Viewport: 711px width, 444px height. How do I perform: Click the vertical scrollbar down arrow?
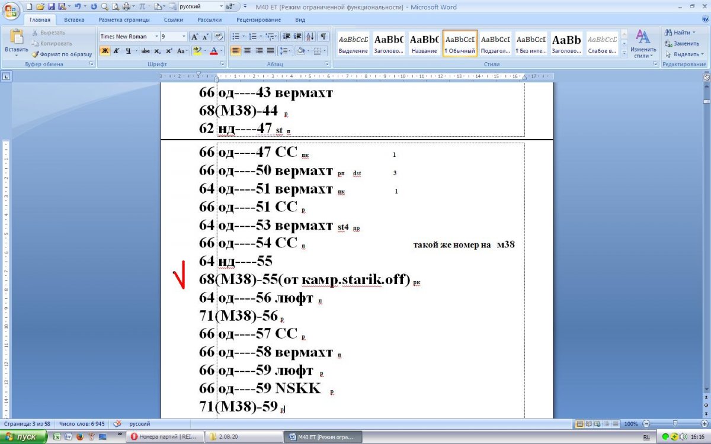click(x=706, y=389)
